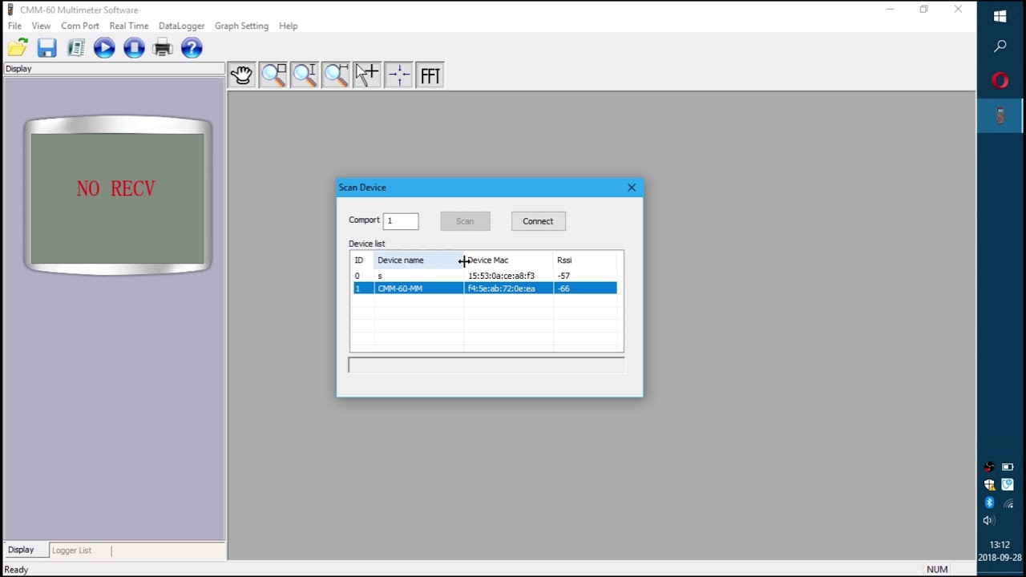Open the Bluetooth tray icon

[989, 502]
